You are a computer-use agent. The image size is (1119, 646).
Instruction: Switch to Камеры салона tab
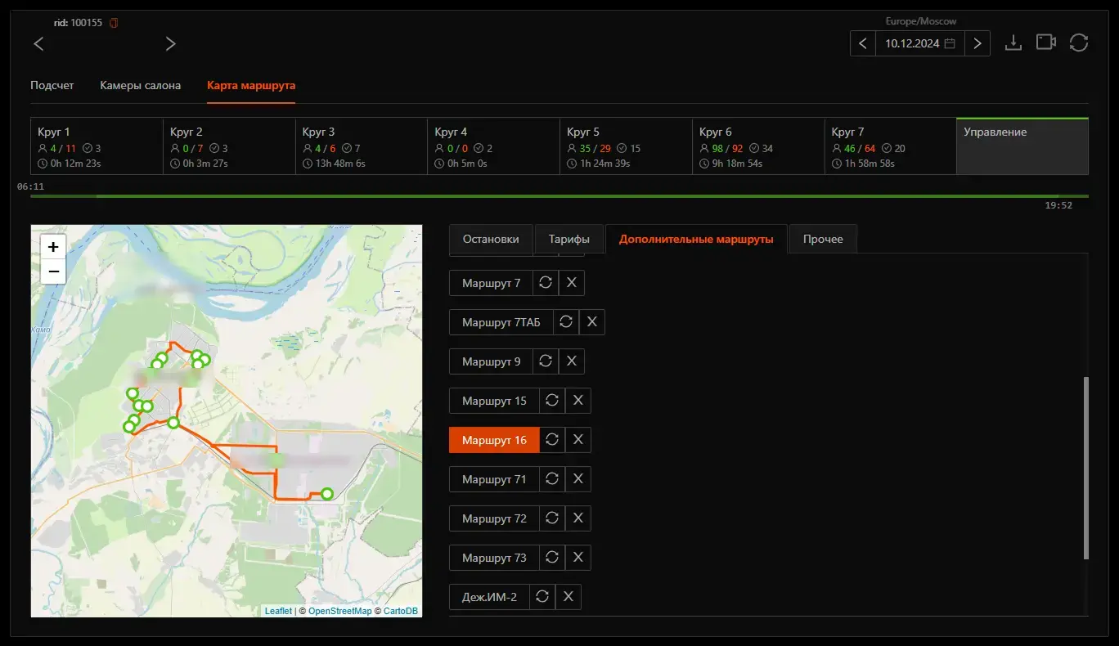coord(141,85)
